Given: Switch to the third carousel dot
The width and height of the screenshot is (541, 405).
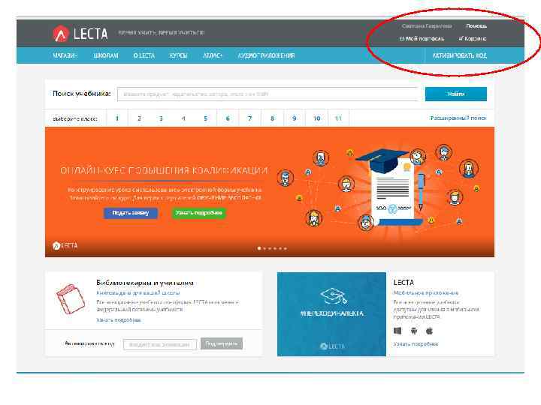Looking at the screenshot, I should click(270, 248).
